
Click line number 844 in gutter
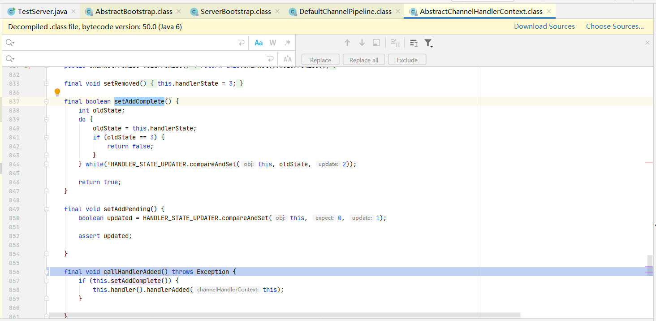point(14,164)
